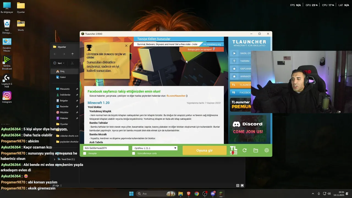This screenshot has height=198, width=352.
Task: Open the Yeni dropdown in Explorer
Action: 59,63
